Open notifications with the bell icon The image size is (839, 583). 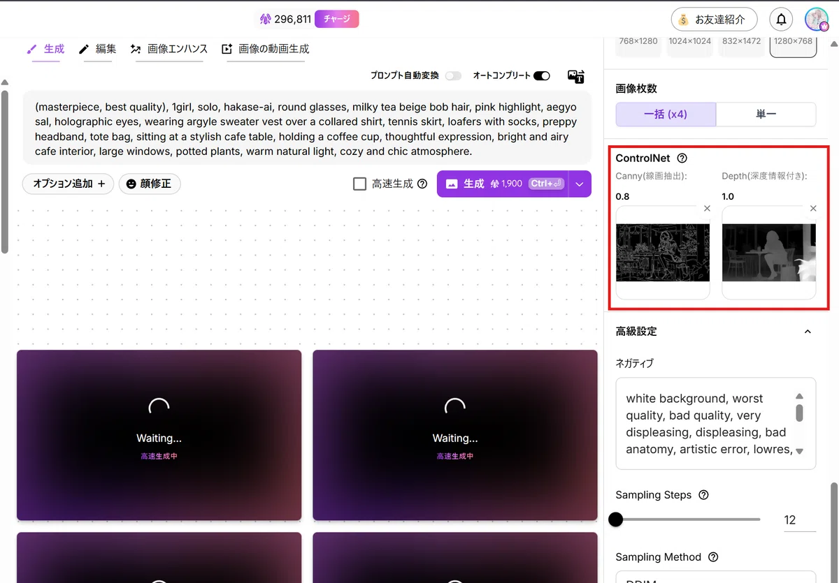[x=781, y=20]
